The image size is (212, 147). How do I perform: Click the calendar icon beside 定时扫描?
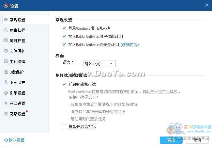click(6, 40)
